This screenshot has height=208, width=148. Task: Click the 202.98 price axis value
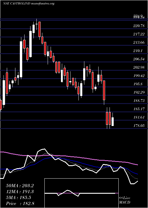[139, 67]
